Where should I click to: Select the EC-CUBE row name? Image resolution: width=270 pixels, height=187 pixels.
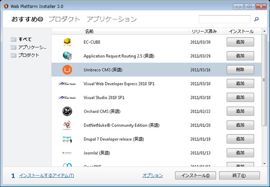click(92, 42)
